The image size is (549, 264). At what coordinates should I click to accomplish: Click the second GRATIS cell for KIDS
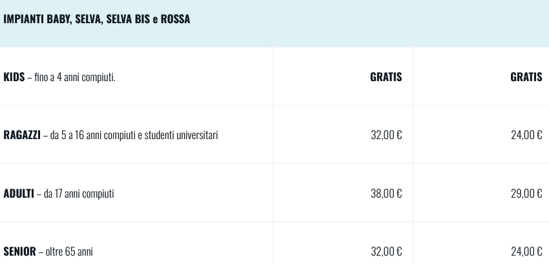tap(526, 77)
